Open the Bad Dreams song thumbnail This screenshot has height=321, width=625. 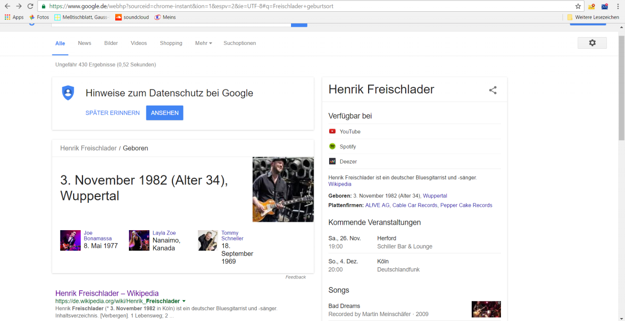tap(486, 309)
